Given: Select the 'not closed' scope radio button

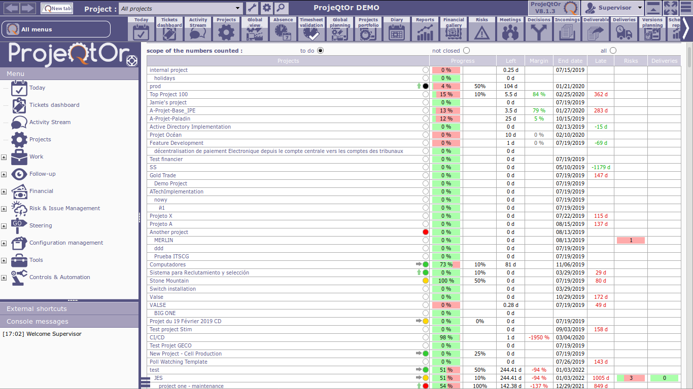Looking at the screenshot, I should tap(466, 51).
